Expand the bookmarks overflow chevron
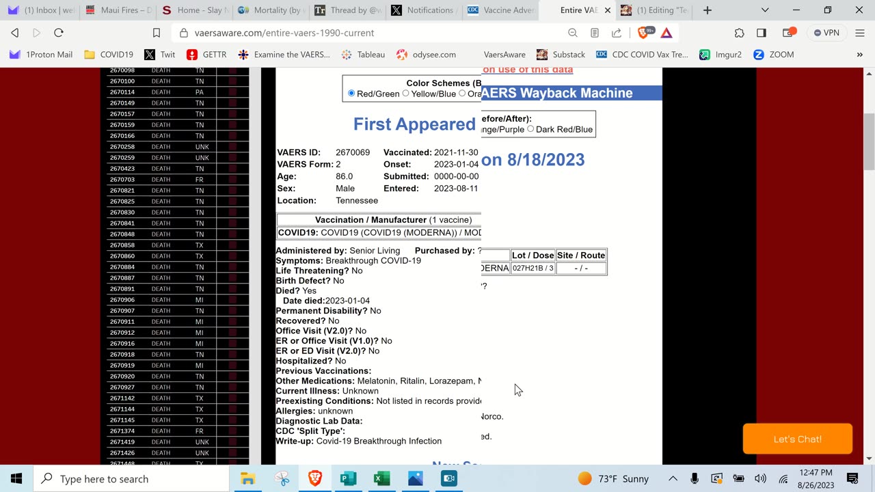Viewport: 875px width, 492px height. coord(859,55)
